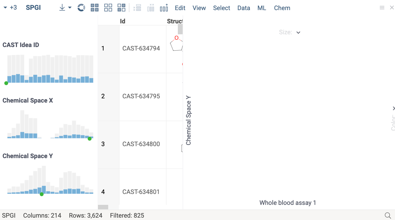Screen dimensions: 395x220
Task: Expand the collapsed Color panel chevron
Action: (394, 108)
